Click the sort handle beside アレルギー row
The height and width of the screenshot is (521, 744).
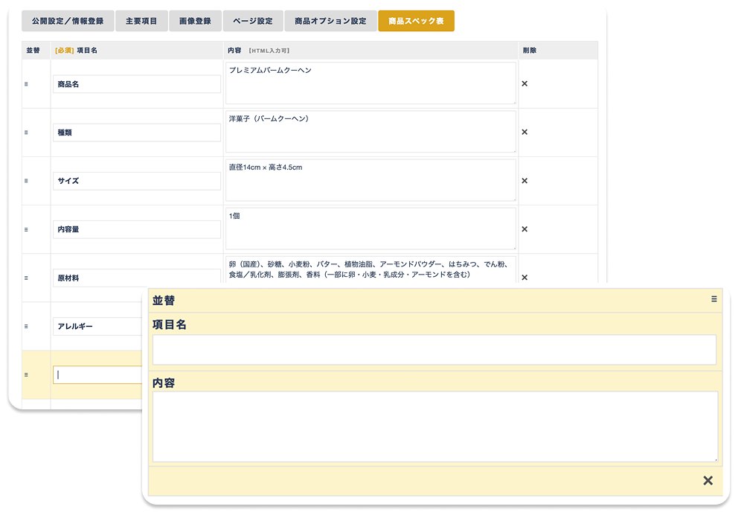26,326
